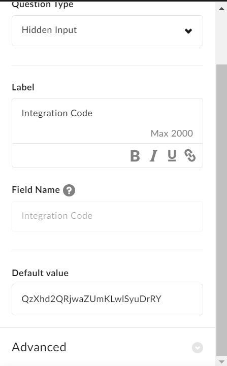This screenshot has width=227, height=366.
Task: Apply italic formatting to the label
Action: pos(153,156)
